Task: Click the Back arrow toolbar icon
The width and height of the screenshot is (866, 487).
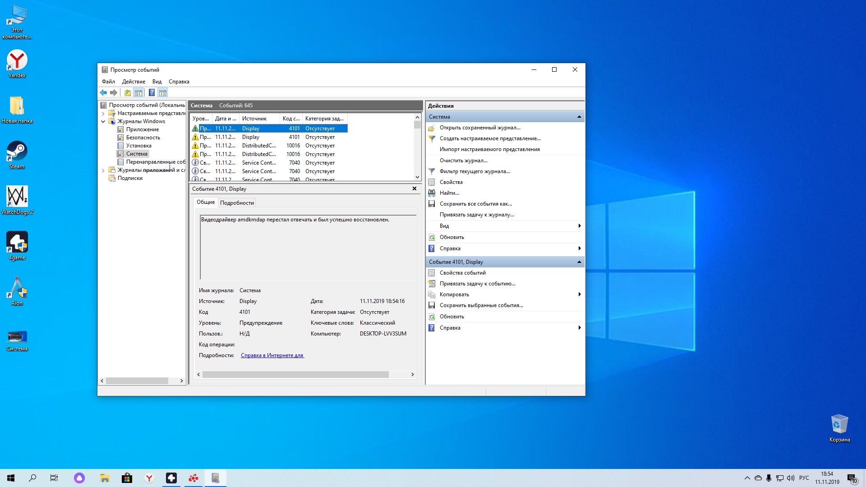Action: pos(103,93)
